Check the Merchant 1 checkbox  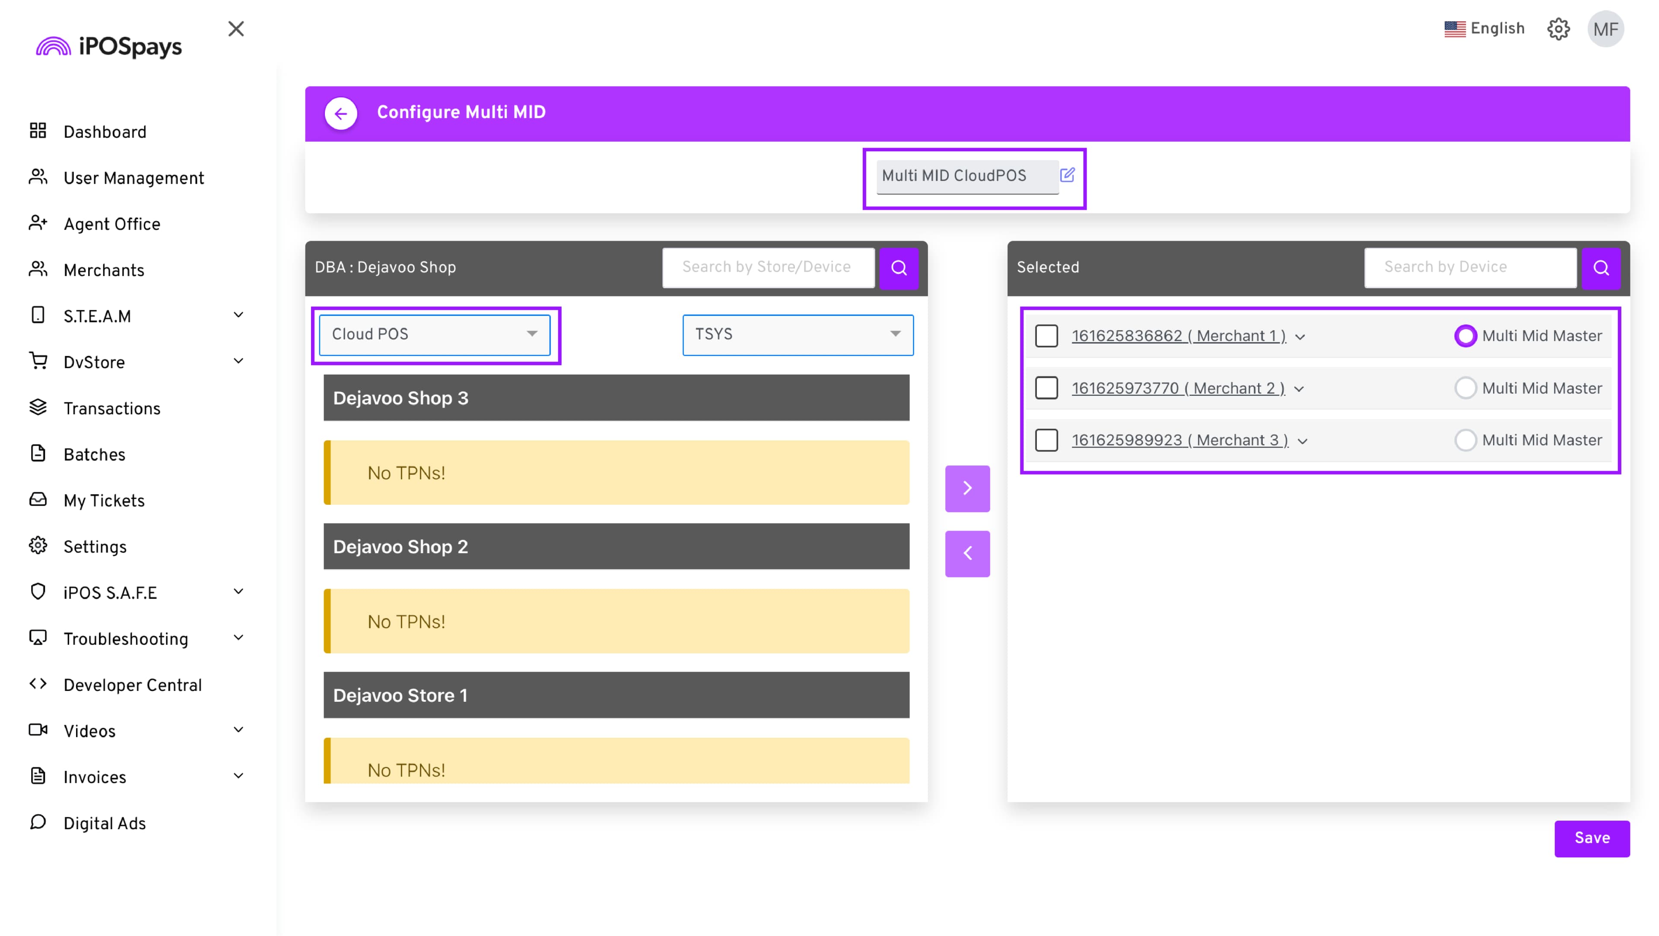(1046, 336)
